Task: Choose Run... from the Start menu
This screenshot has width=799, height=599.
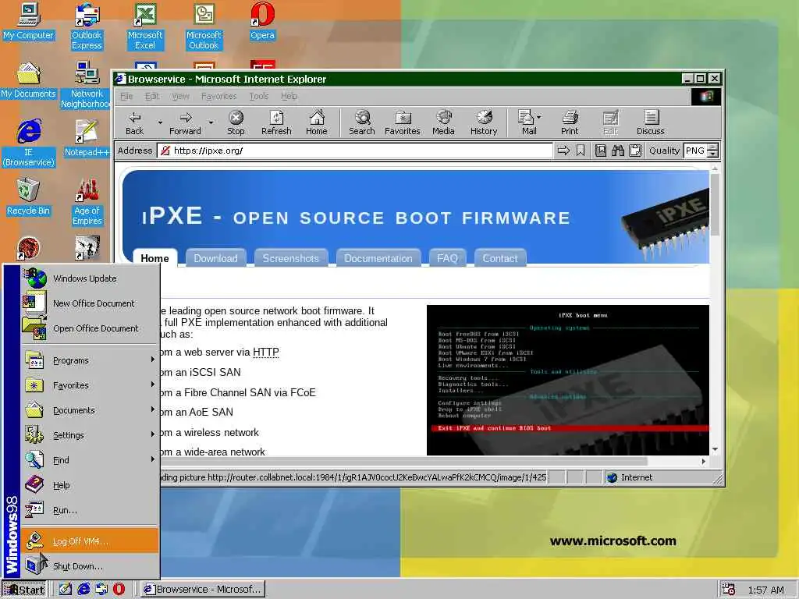Action: click(90, 510)
